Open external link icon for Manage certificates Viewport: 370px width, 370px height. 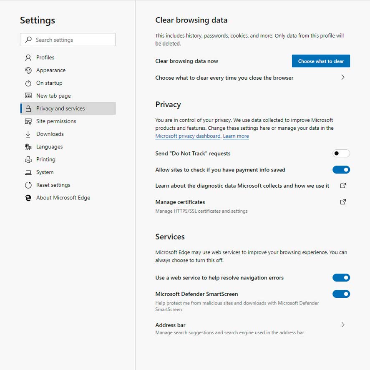[343, 202]
